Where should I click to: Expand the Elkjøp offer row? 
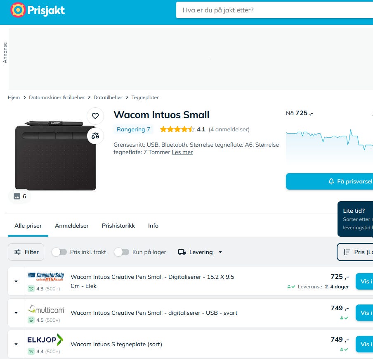coord(16,344)
